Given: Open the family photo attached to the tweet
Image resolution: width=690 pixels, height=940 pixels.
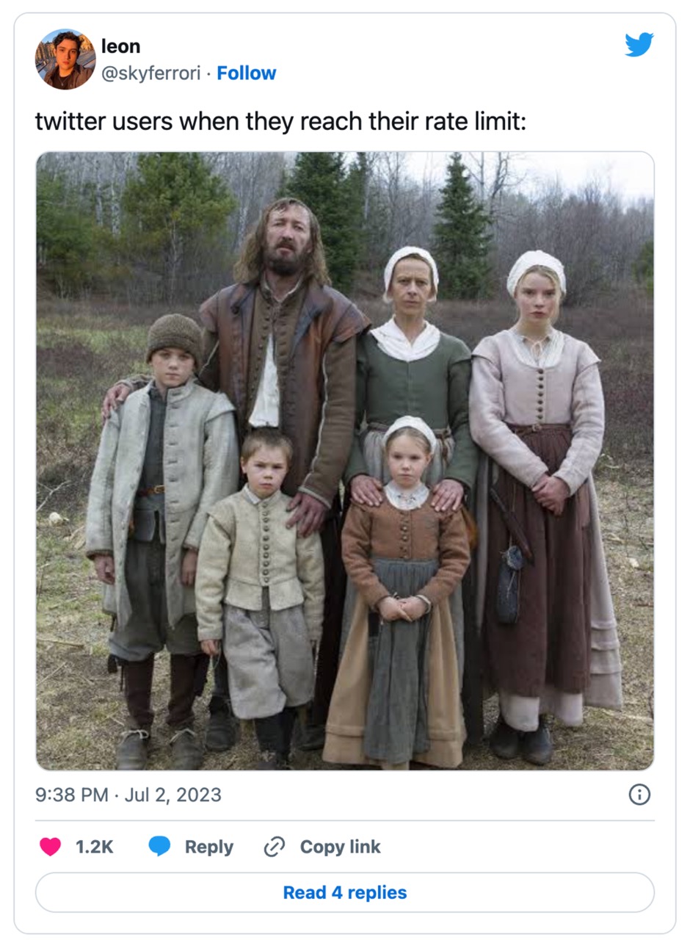Looking at the screenshot, I should [345, 460].
